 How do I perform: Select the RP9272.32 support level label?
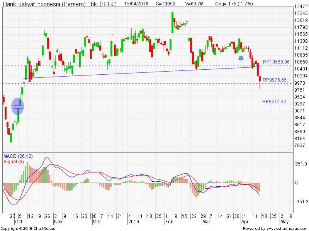pyautogui.click(x=274, y=102)
